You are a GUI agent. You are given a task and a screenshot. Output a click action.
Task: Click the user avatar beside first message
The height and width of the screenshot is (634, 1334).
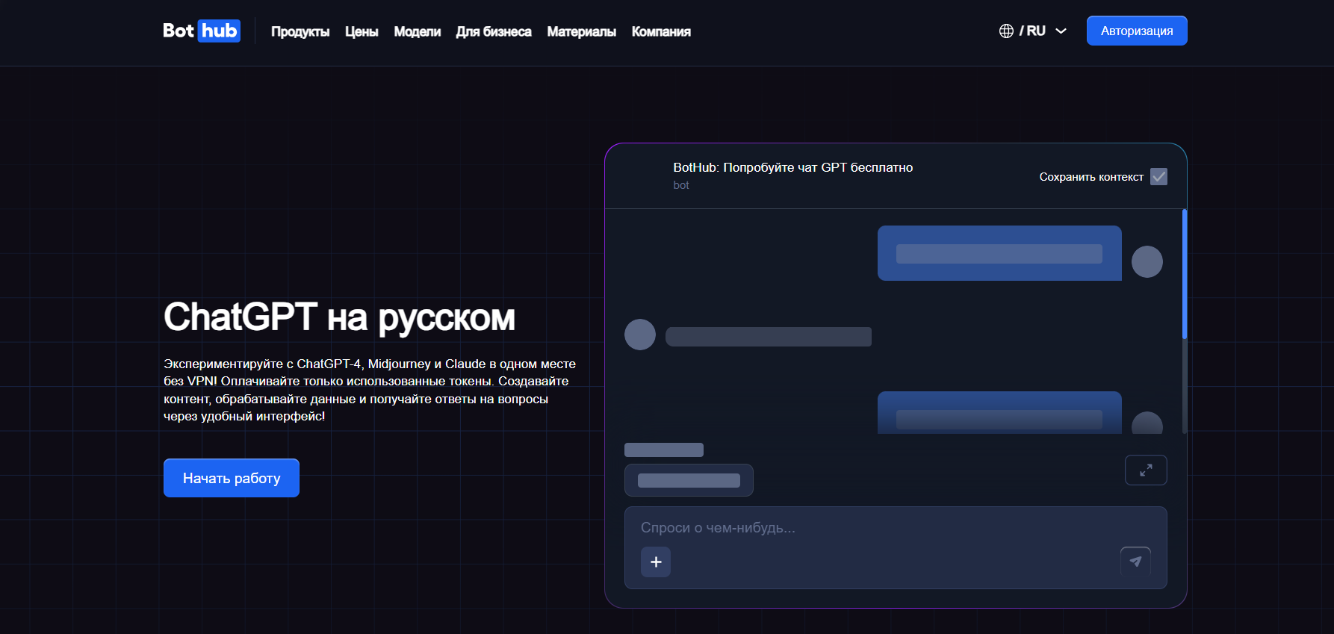[x=1147, y=261]
